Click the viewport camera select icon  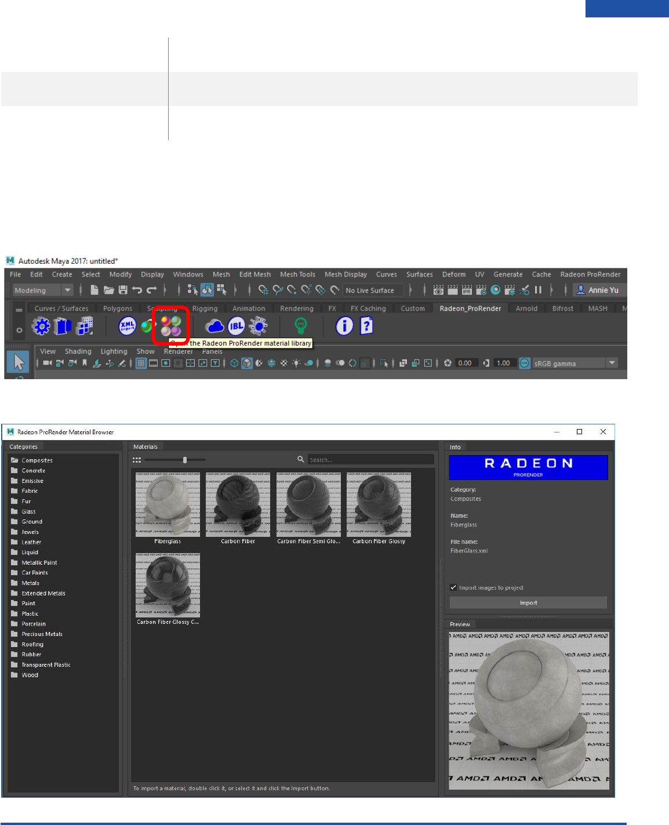point(47,364)
